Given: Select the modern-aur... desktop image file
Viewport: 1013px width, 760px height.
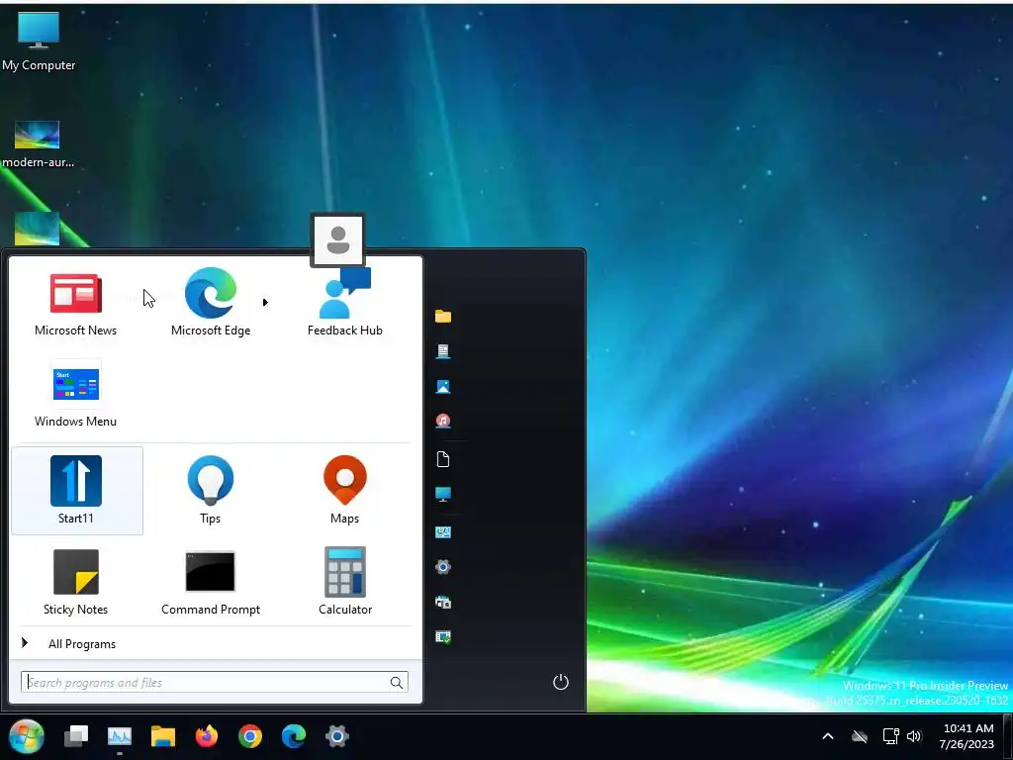Looking at the screenshot, I should 39,144.
